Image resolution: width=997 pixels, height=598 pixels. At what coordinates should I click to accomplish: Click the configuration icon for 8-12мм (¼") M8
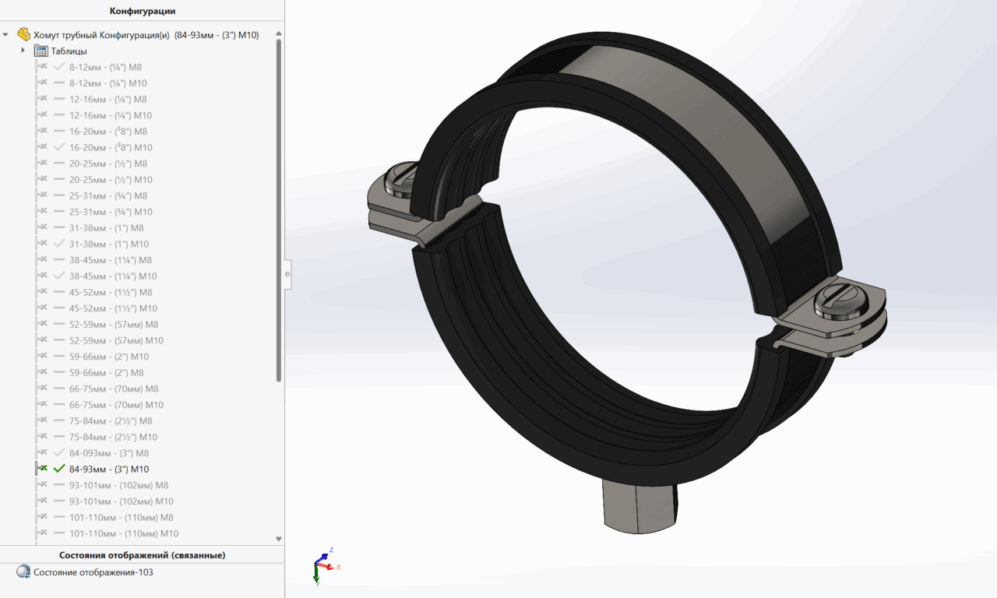[x=42, y=67]
